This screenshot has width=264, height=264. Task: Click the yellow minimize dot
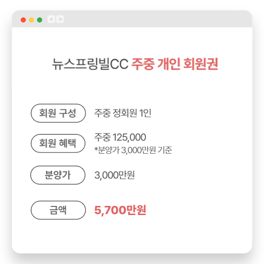32,20
